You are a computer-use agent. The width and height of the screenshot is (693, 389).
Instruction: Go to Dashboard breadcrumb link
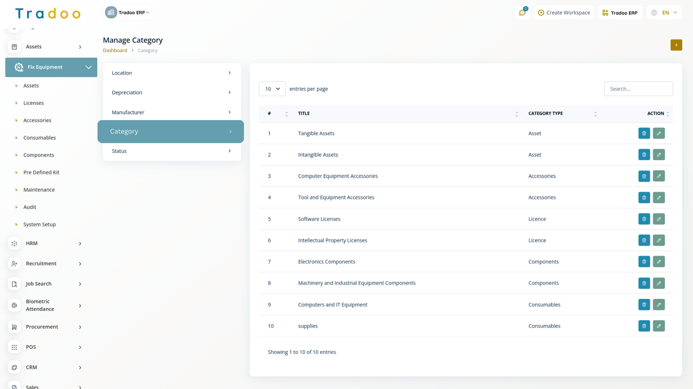tap(115, 51)
